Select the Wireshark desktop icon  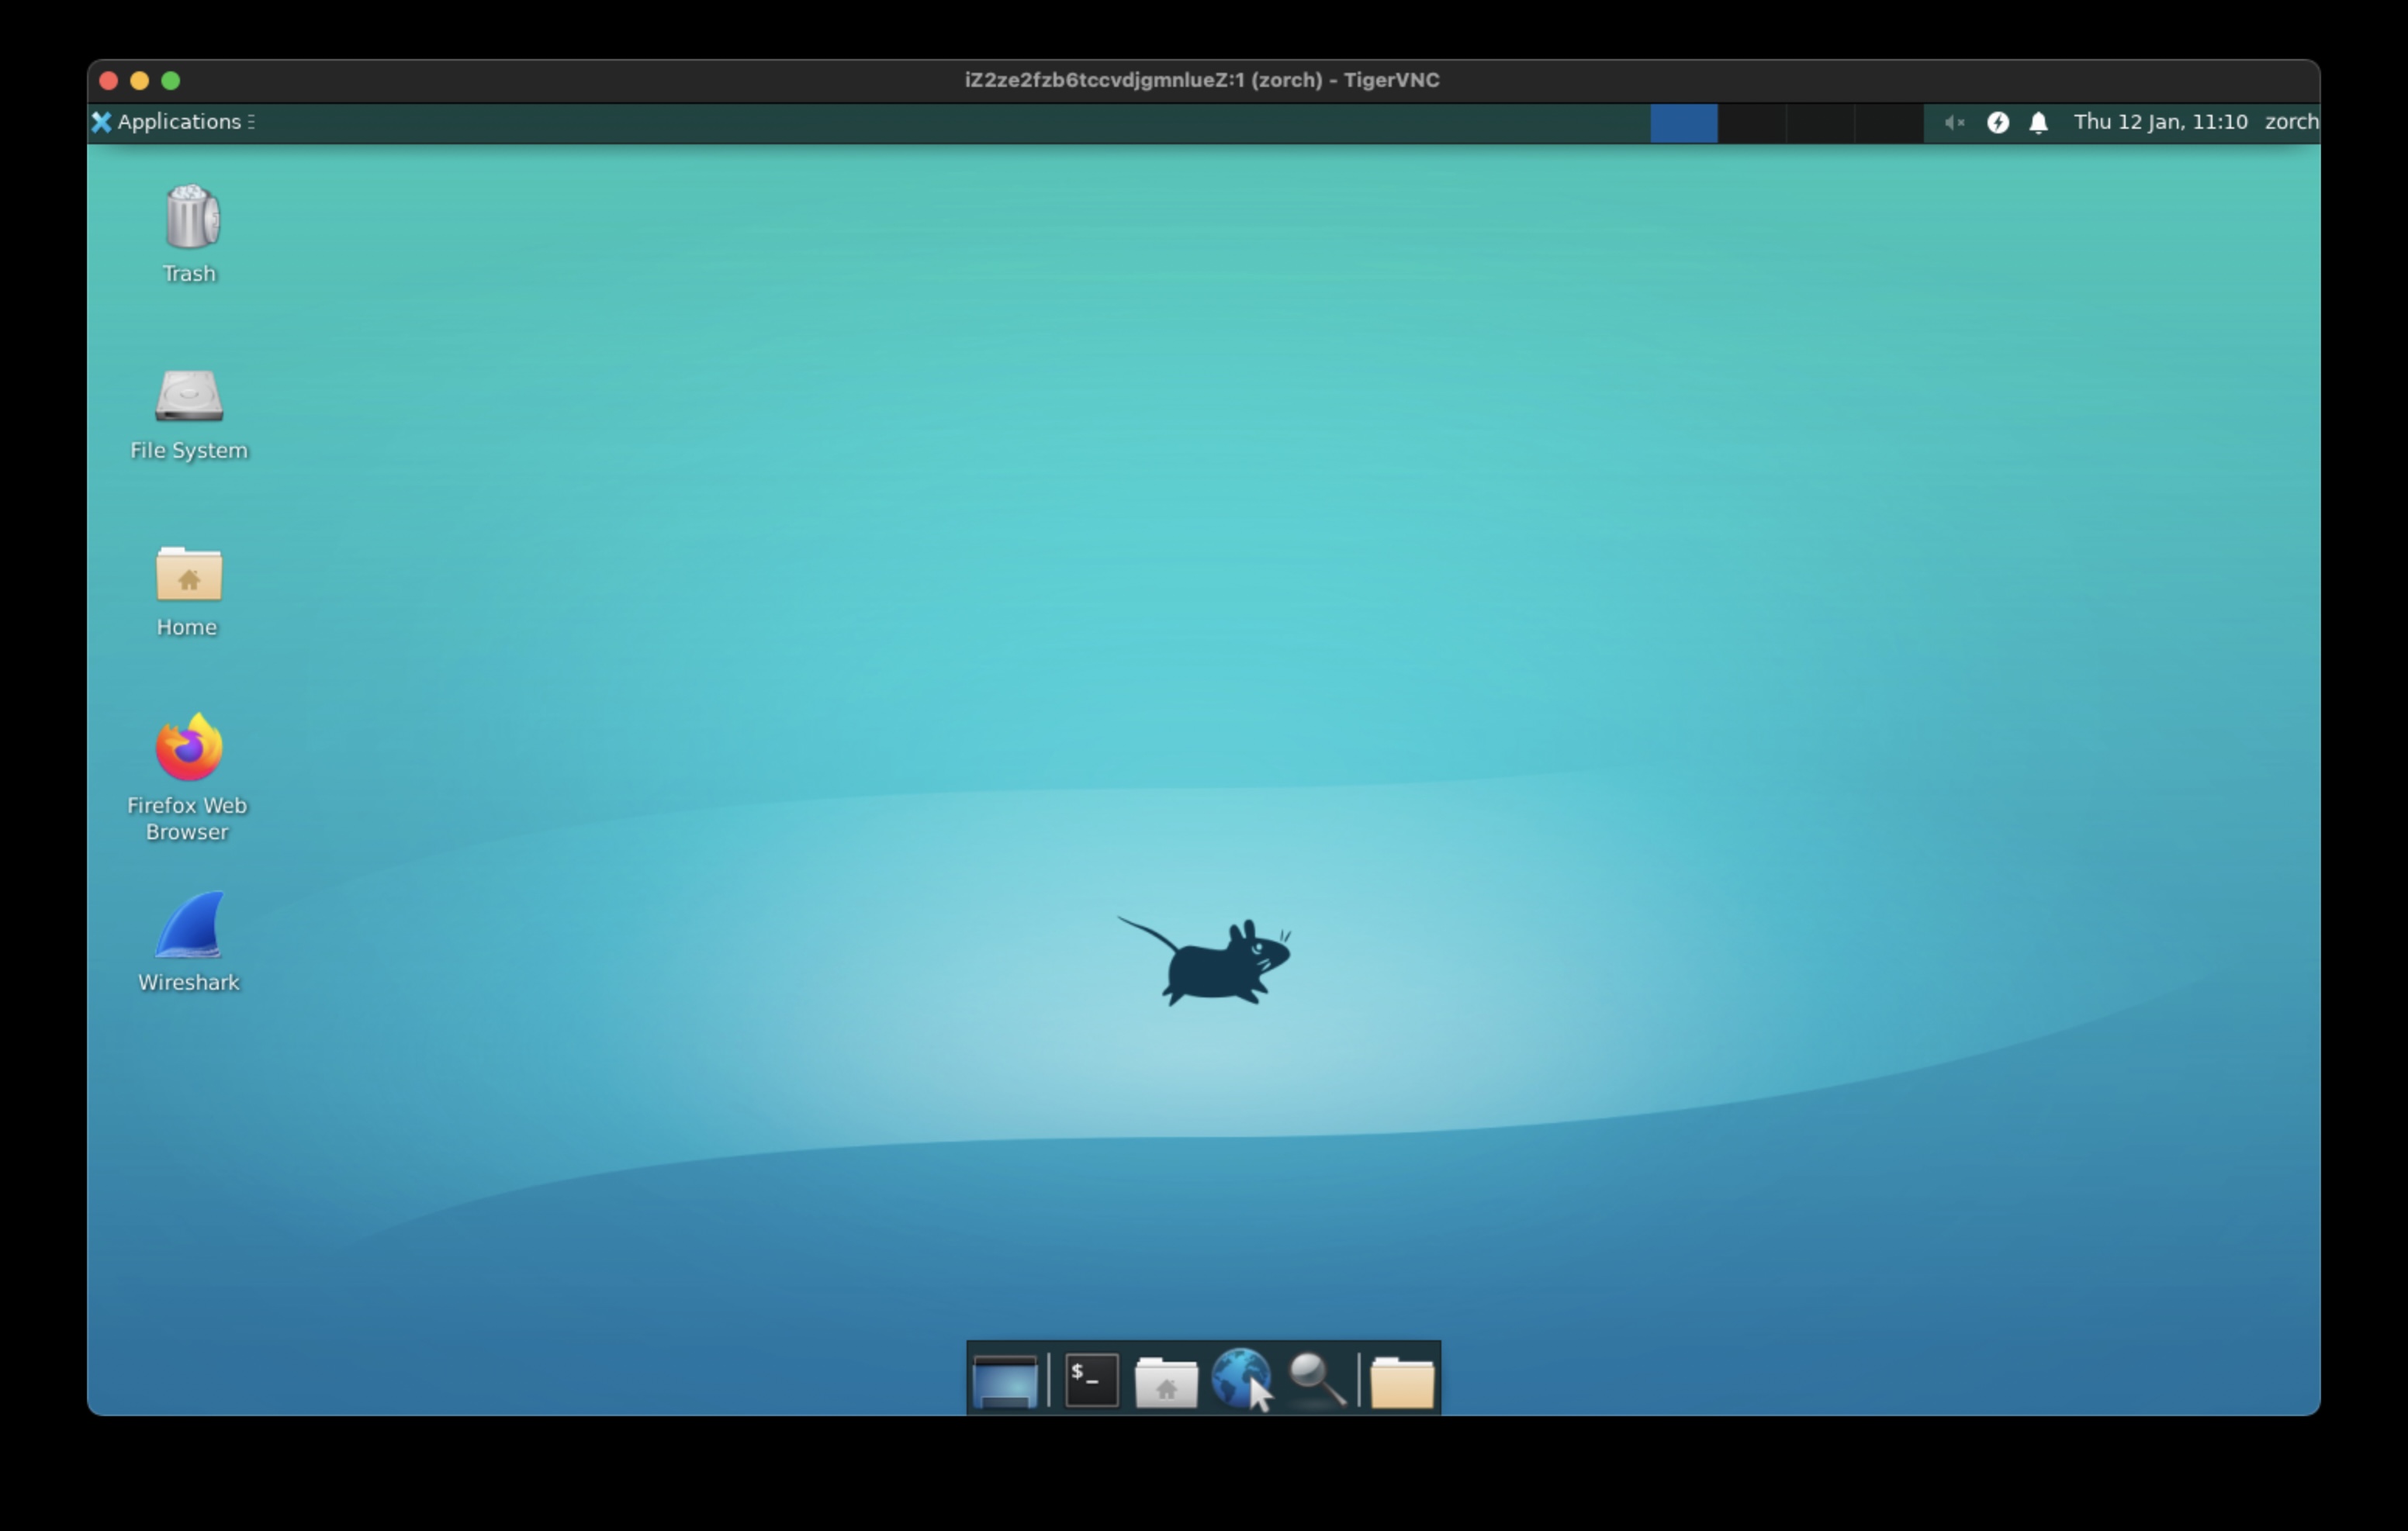point(189,925)
